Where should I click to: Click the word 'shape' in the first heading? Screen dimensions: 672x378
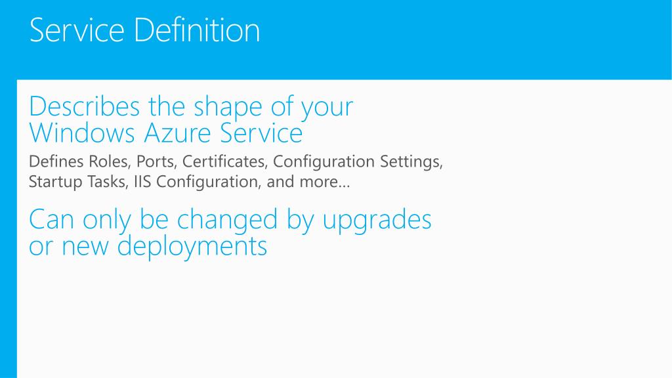click(x=228, y=108)
